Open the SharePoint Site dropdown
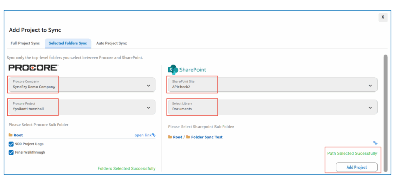This screenshot has width=395, height=185. [x=273, y=85]
